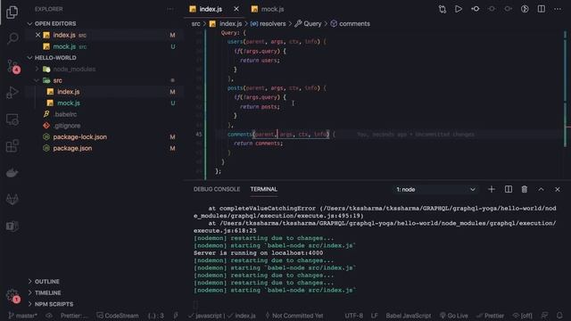Click the run debug circle icon in toolbar
This screenshot has width=571, height=321.
coord(525,9)
